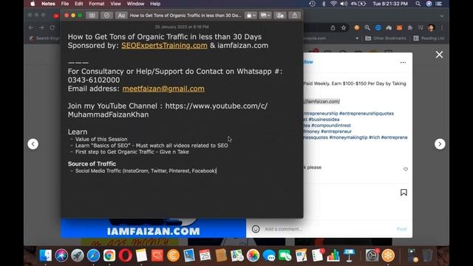The image size is (473, 266).
Task: Open the Photos app from the Dock
Action: 253,256
